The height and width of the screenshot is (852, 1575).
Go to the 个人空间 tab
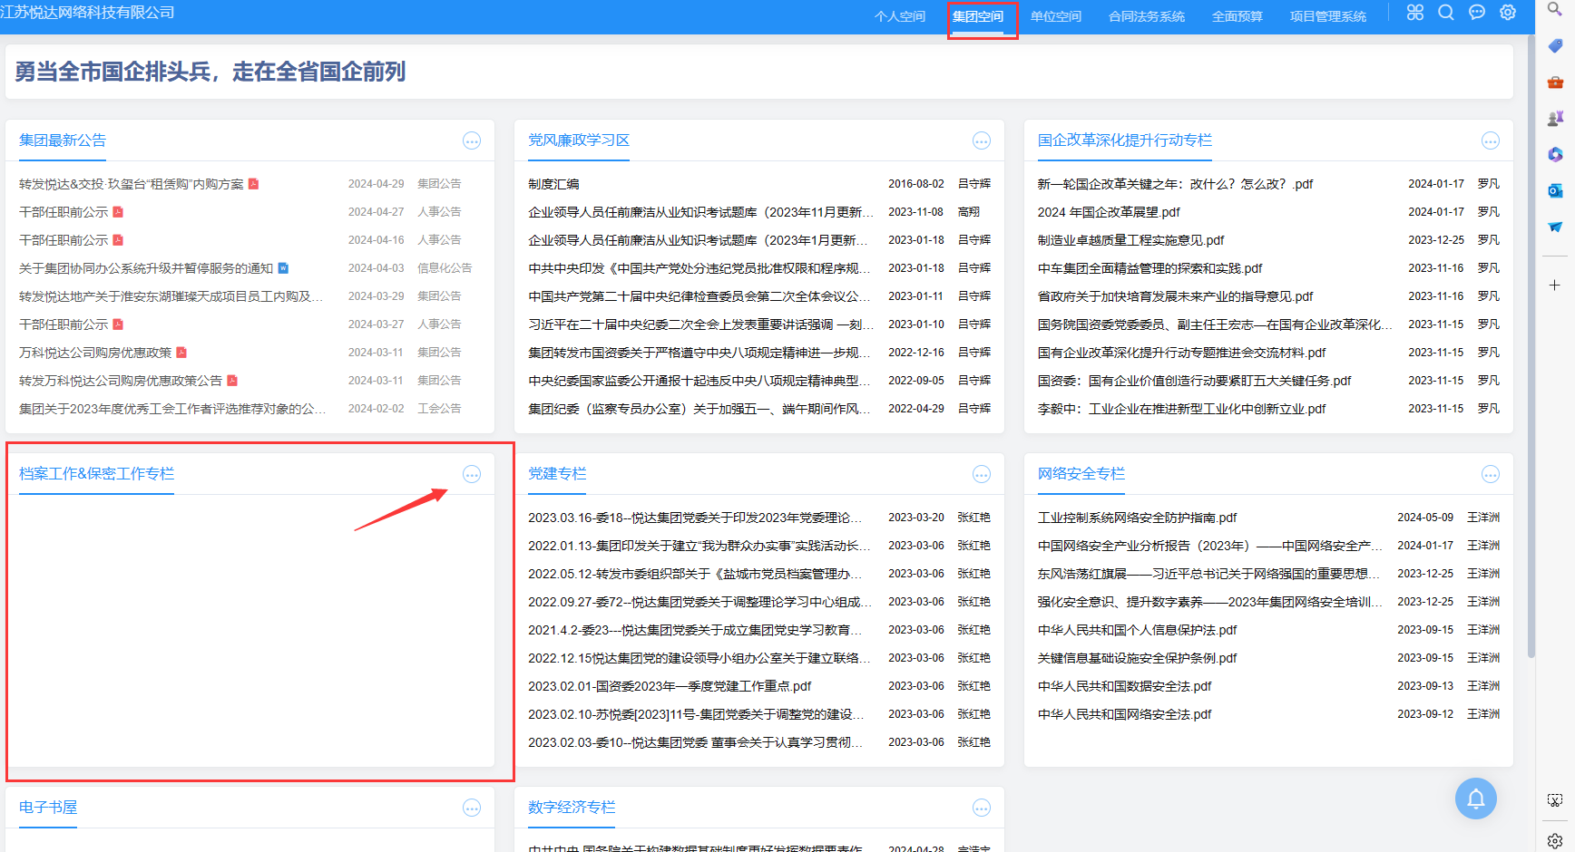899,16
